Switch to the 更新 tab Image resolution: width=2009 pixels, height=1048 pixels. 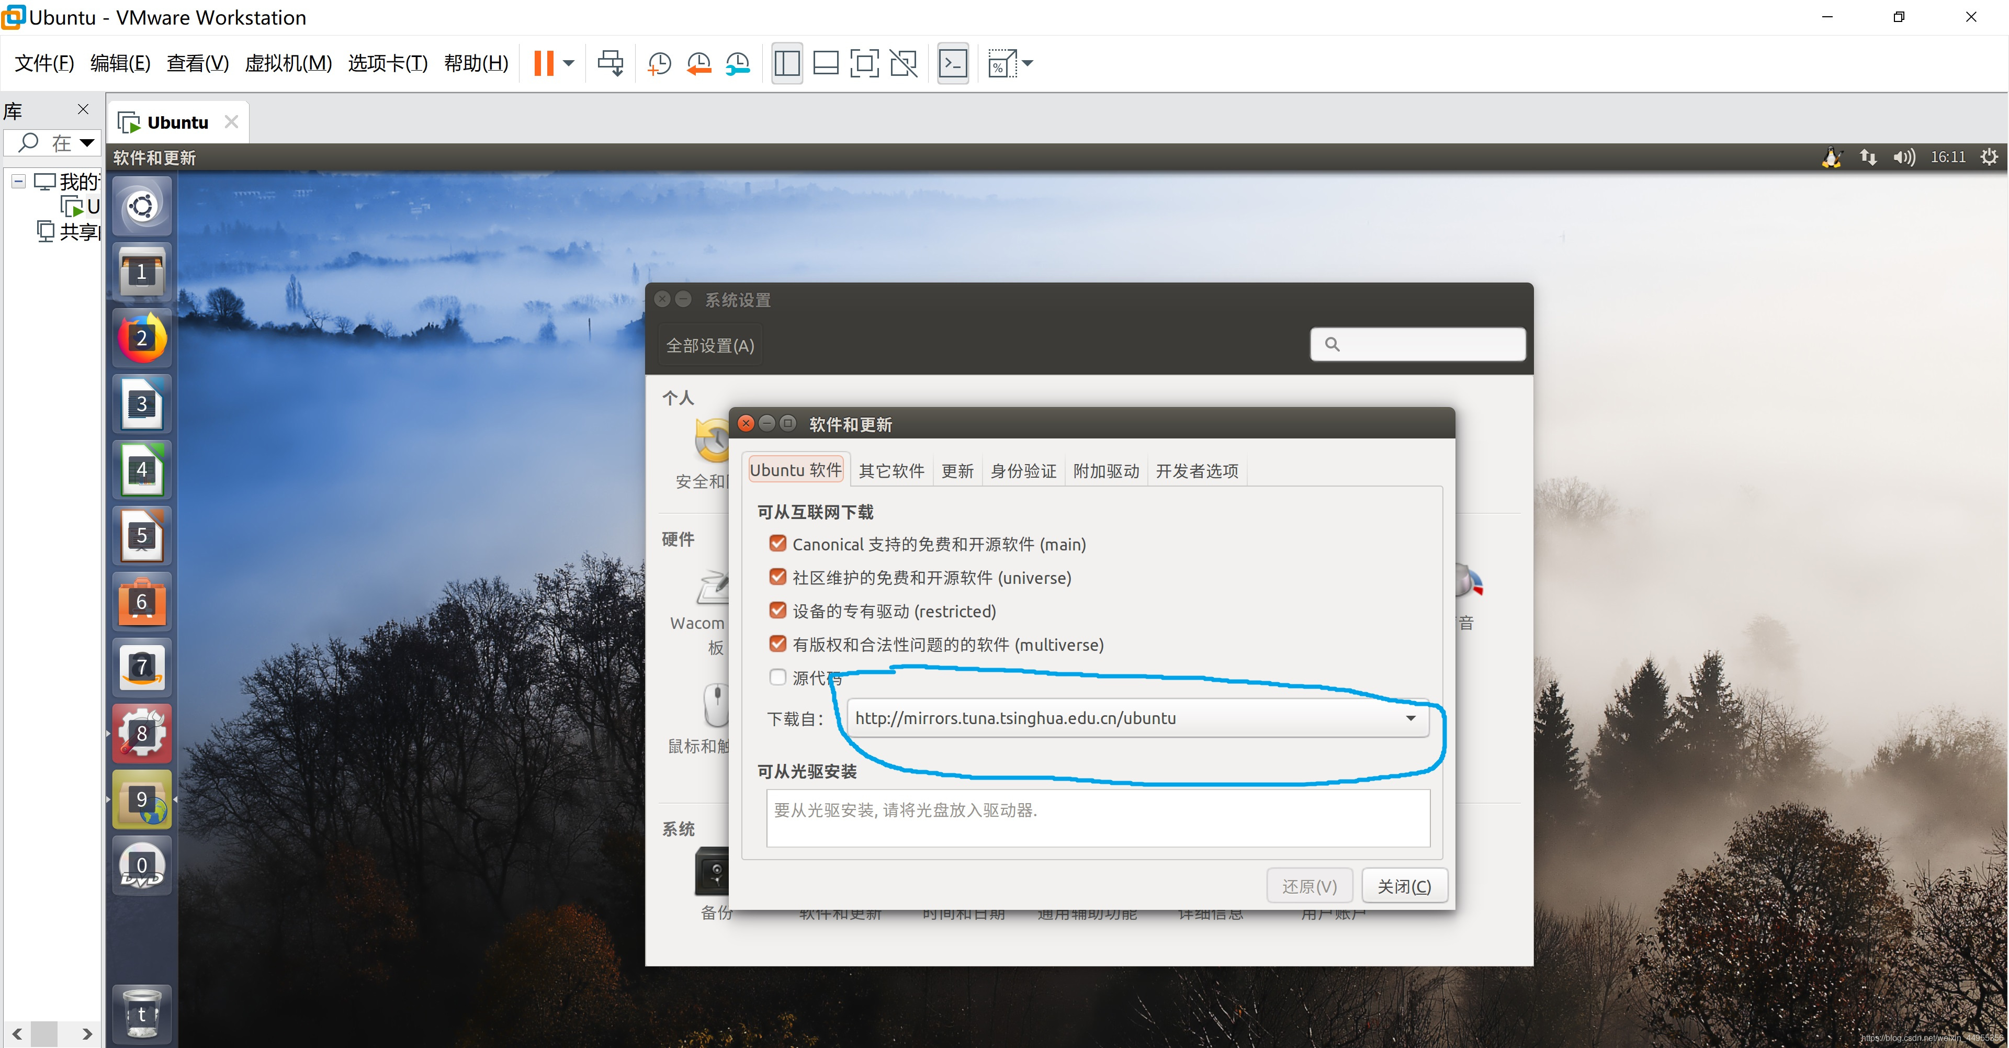pyautogui.click(x=957, y=471)
